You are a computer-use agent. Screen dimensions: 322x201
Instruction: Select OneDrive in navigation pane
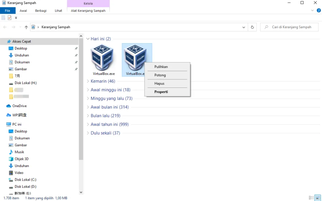(x=19, y=106)
